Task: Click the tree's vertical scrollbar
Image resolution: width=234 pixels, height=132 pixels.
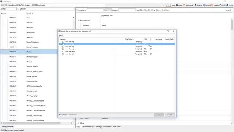Action: click(x=73, y=69)
